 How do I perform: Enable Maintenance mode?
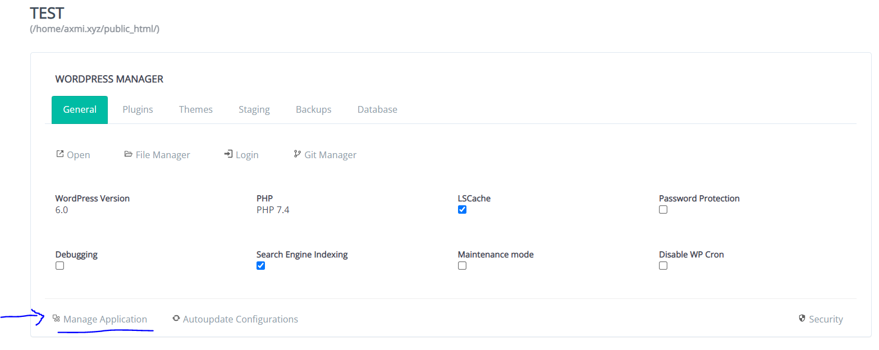[x=462, y=265]
